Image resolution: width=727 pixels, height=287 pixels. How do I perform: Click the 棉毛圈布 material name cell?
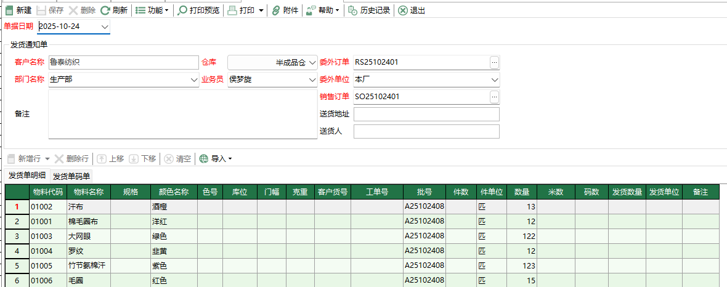tap(89, 222)
